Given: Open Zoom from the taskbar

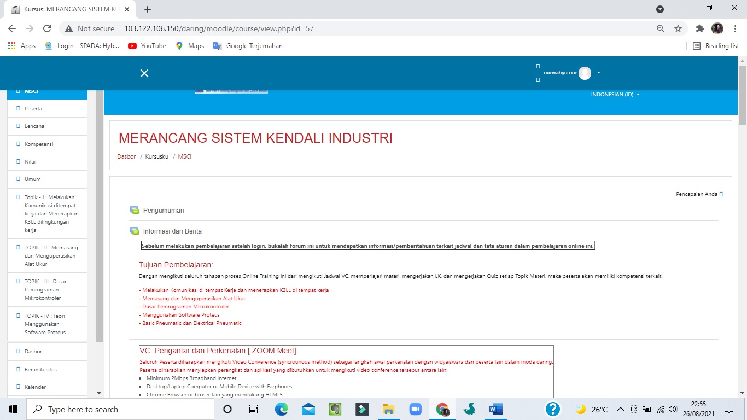Looking at the screenshot, I should click(x=416, y=409).
